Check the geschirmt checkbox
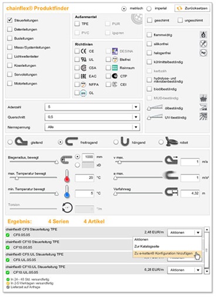 click(x=150, y=20)
